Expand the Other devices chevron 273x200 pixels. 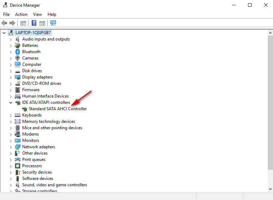11,154
